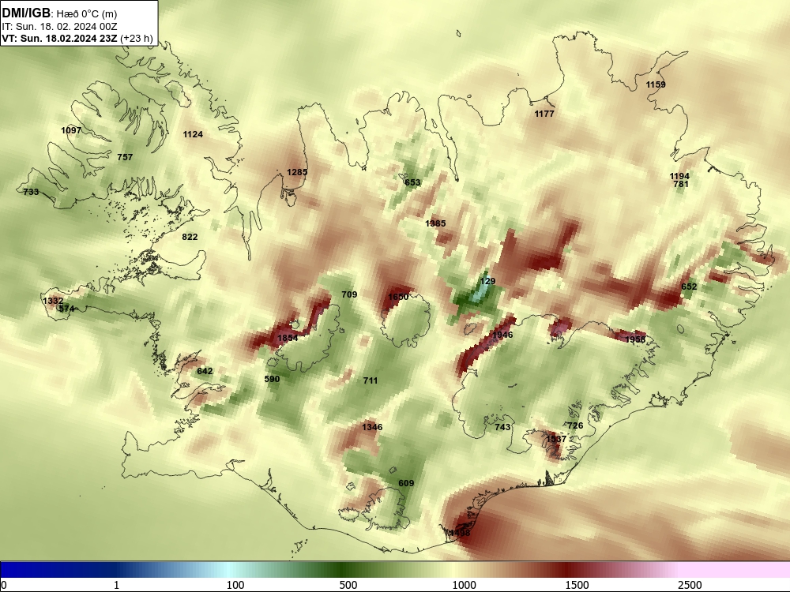This screenshot has height=592, width=790.
Task: Click the 1958 value in the southeast
Action: (x=635, y=339)
